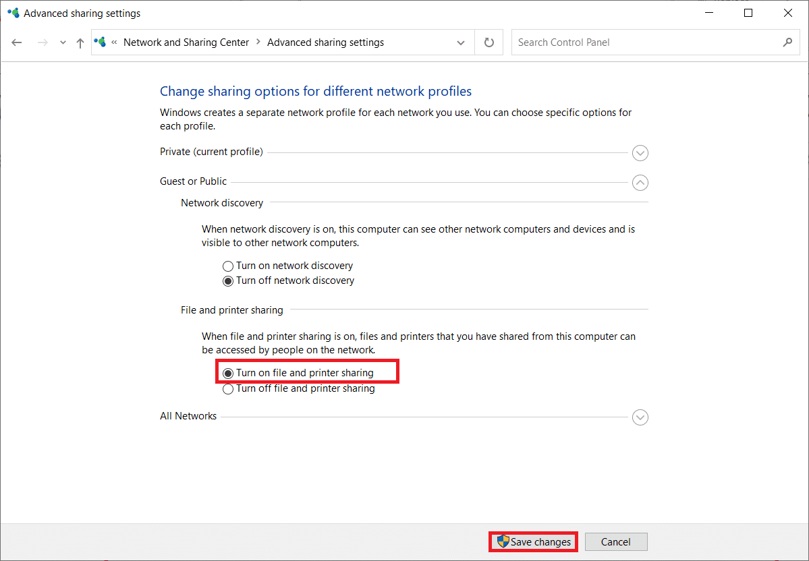809x561 pixels.
Task: Expand the Private profile section
Action: point(640,153)
